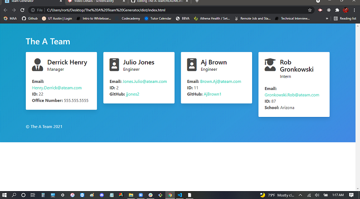
Task: Open the Chrome profile avatar
Action: coord(346,10)
